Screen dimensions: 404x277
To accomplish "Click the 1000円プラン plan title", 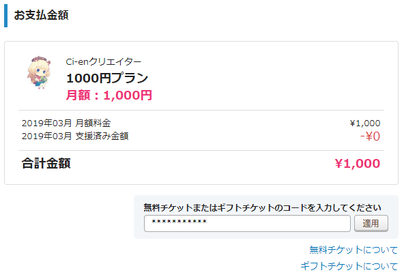I will pos(107,78).
